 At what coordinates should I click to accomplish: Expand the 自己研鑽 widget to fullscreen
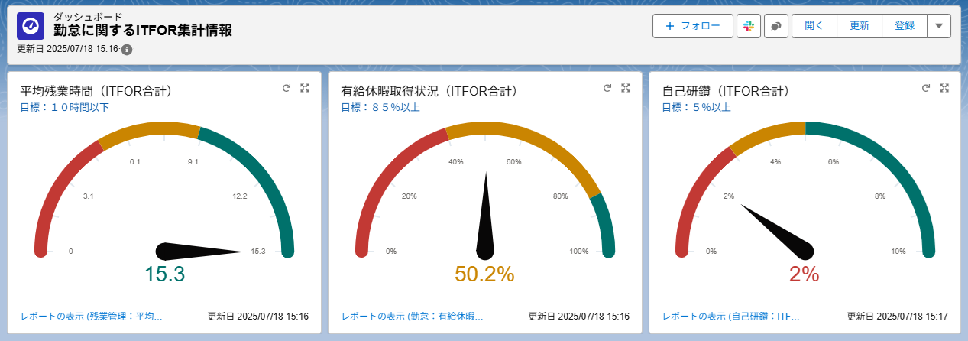944,88
